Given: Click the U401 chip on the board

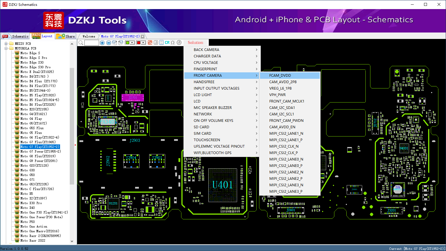Looking at the screenshot, I should pos(222,185).
